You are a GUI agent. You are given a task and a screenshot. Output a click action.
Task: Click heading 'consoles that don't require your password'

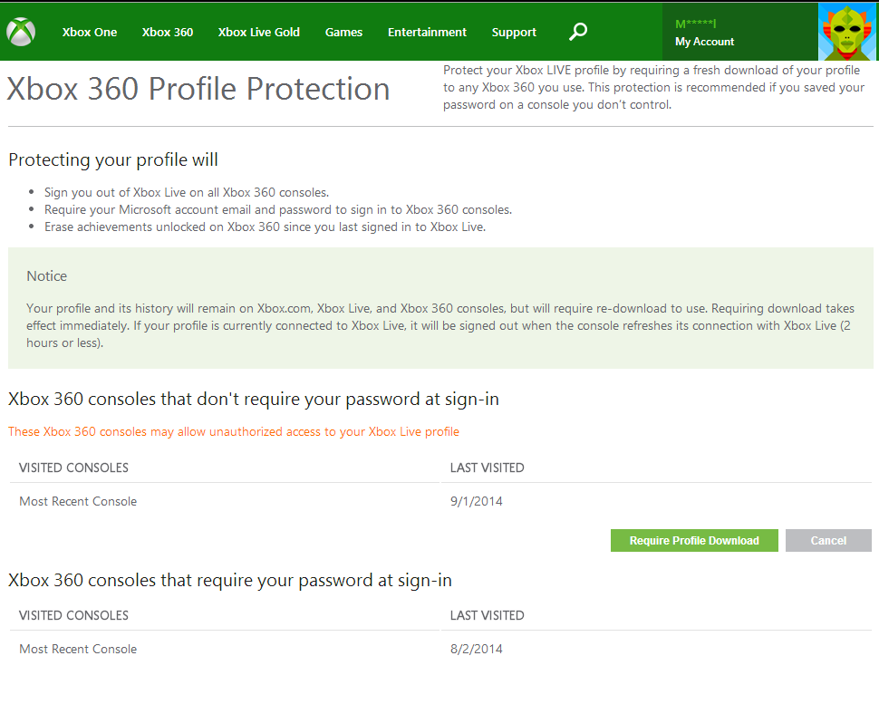pos(254,399)
